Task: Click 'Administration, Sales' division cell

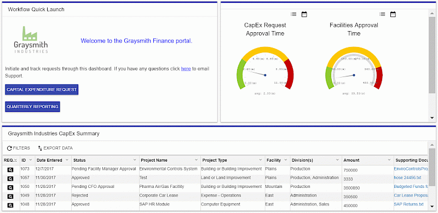Action: pos(310,204)
